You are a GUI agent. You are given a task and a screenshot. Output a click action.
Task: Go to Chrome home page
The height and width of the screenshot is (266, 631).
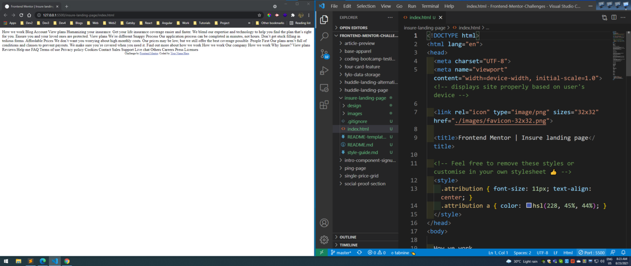[29, 15]
